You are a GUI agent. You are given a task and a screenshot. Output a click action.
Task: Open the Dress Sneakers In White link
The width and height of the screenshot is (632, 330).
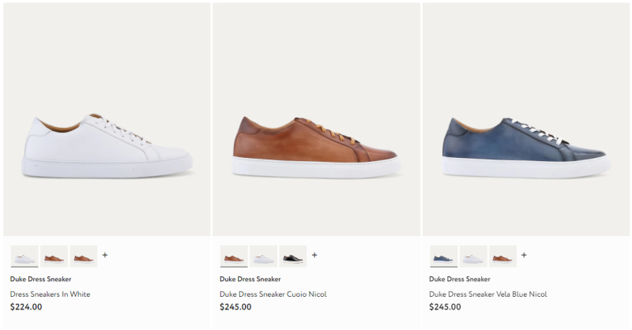[x=50, y=294]
